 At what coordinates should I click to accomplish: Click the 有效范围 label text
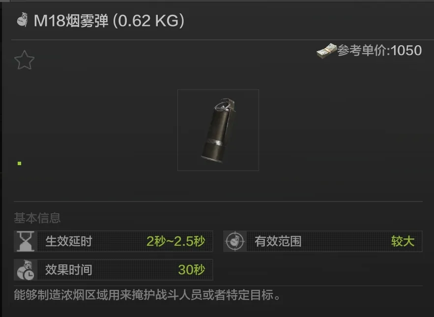(x=278, y=241)
